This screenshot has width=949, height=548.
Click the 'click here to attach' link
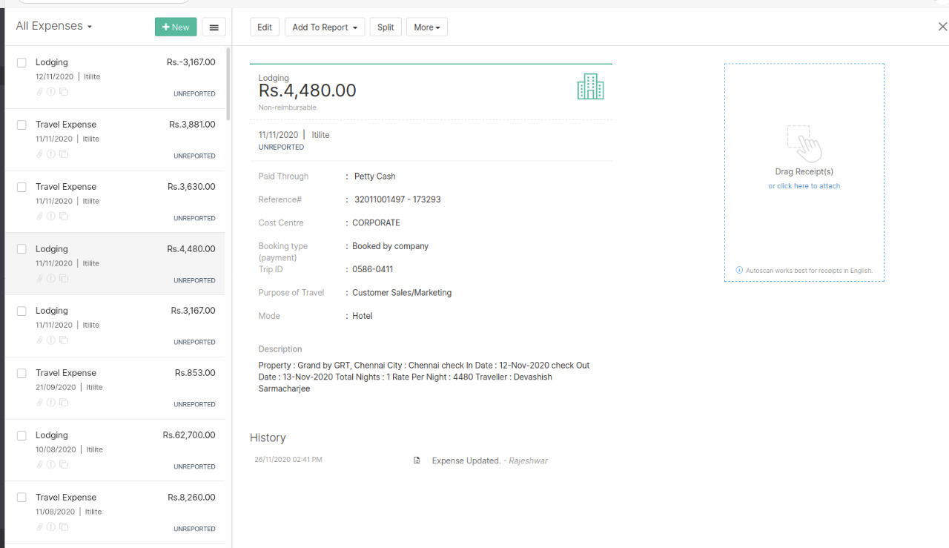pos(808,186)
